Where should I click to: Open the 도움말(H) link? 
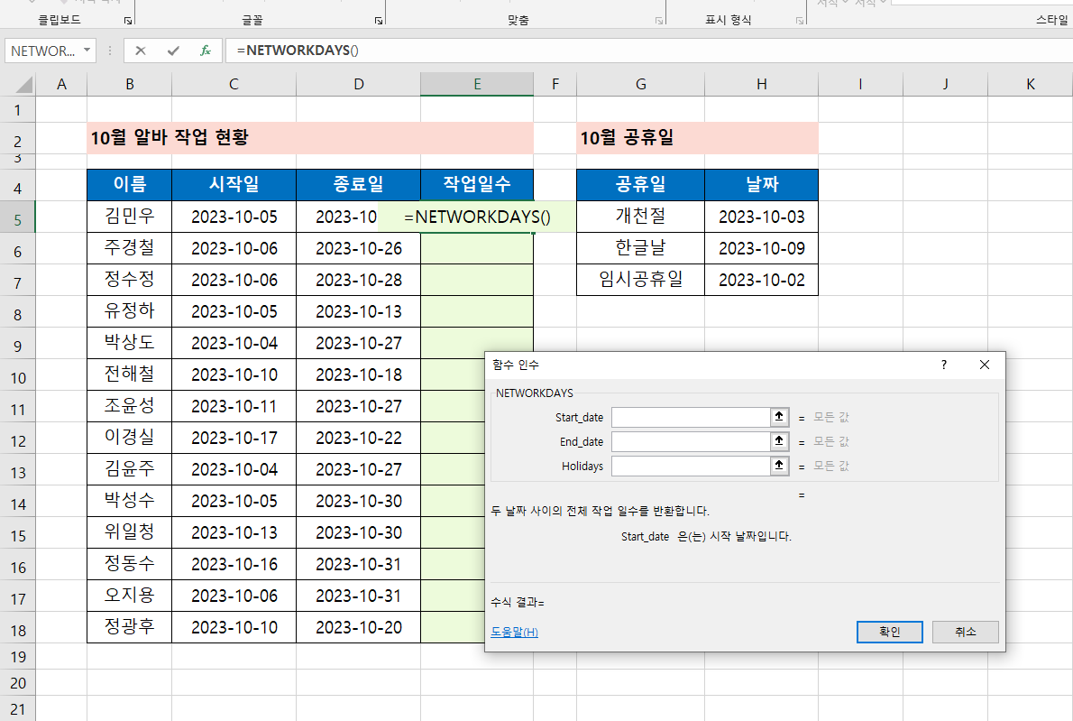click(514, 632)
